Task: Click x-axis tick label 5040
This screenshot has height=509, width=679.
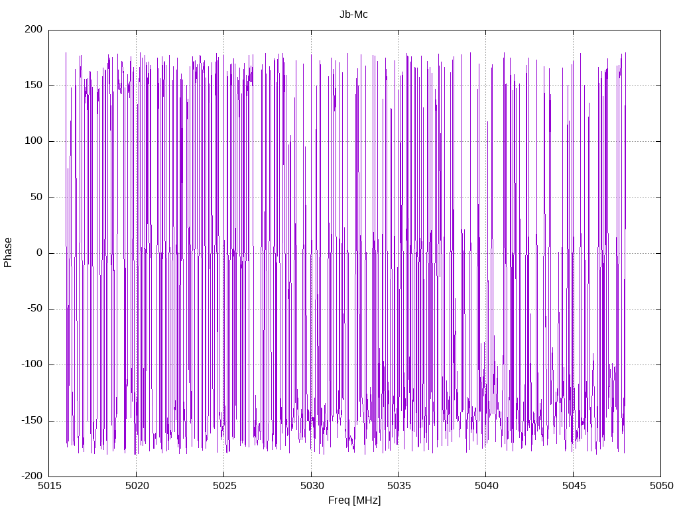Action: point(486,486)
